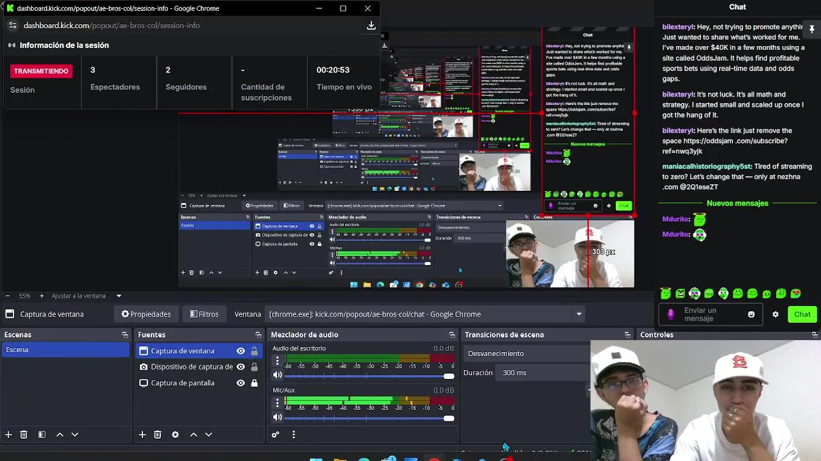Viewport: 821px width, 461px height.
Task: Open Desvanecimiento transition dropdown
Action: 527,353
